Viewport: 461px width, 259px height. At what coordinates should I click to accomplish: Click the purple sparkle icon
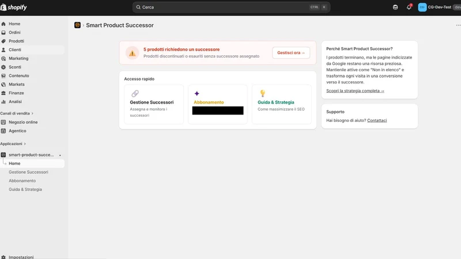(x=197, y=93)
